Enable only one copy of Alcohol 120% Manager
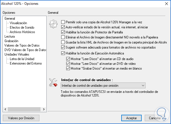This screenshot has height=124, width=171. point(63,22)
